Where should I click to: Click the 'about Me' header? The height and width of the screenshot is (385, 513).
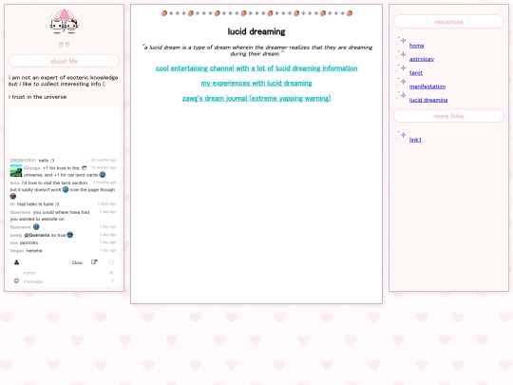(65, 61)
